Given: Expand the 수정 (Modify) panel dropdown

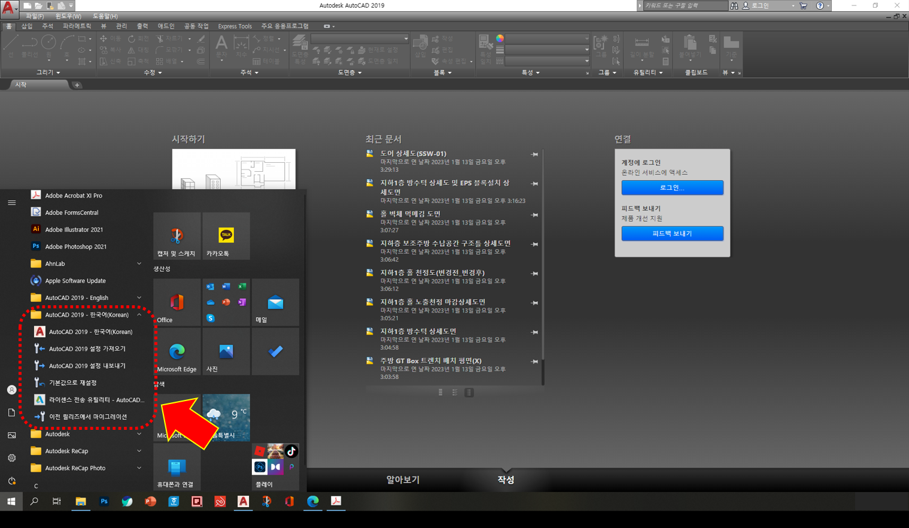Looking at the screenshot, I should [x=153, y=72].
